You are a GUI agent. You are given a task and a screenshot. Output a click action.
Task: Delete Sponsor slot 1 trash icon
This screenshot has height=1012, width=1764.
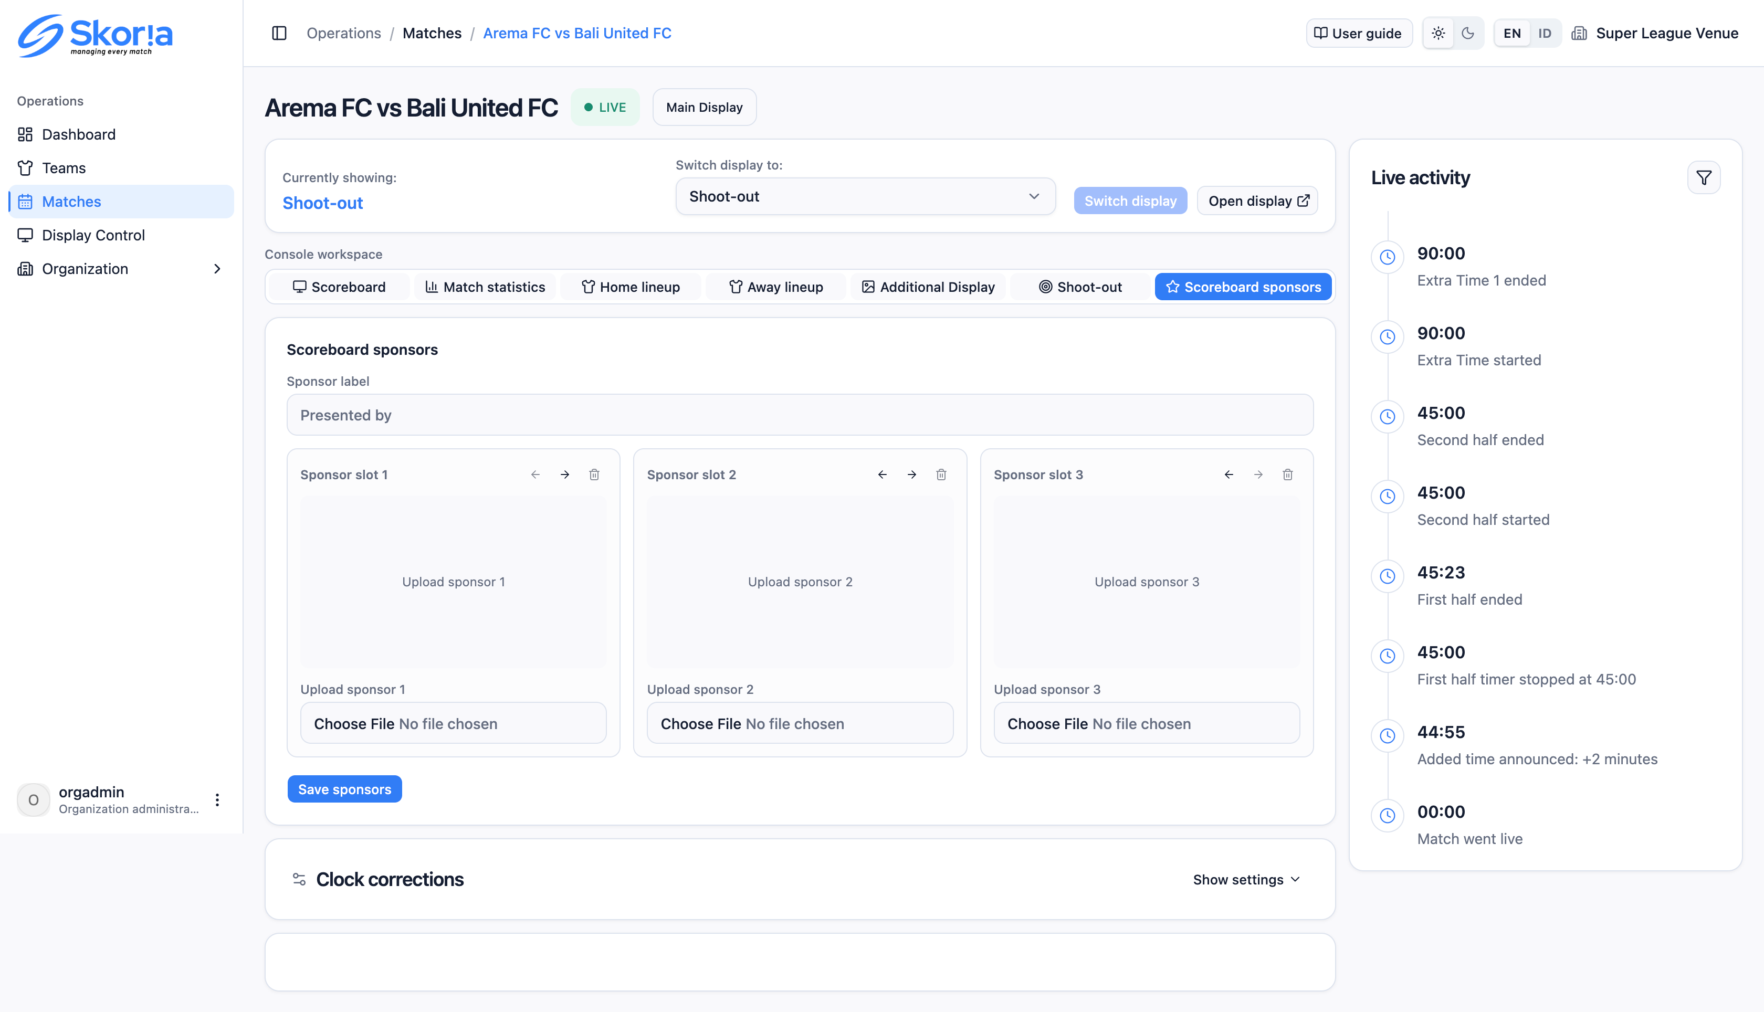[x=594, y=474]
